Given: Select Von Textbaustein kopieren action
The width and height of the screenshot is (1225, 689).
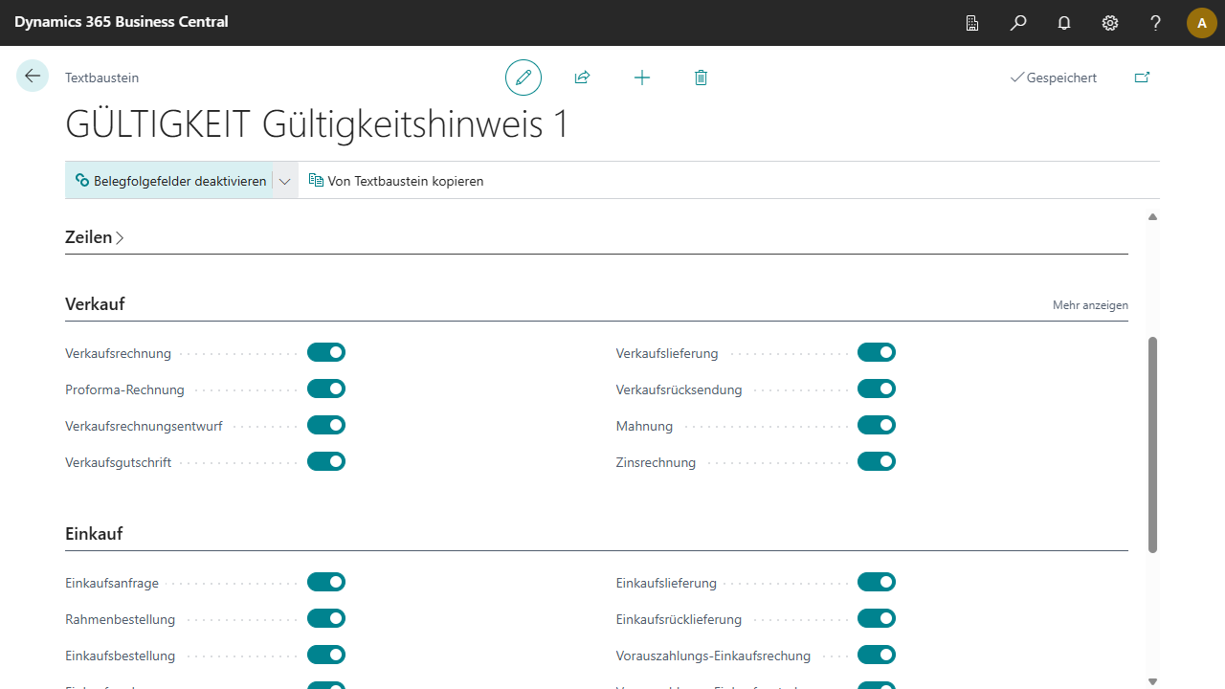Looking at the screenshot, I should click(396, 181).
